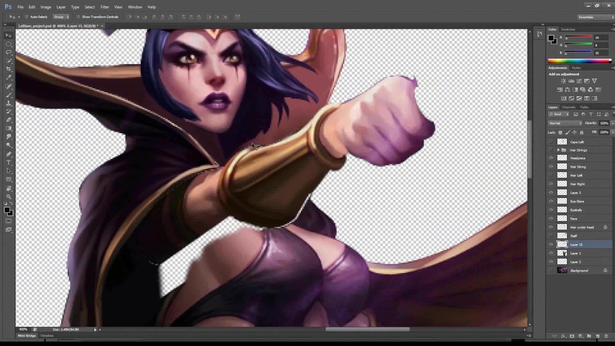The image size is (615, 346).
Task: Hide the Face layer
Action: coord(551,219)
